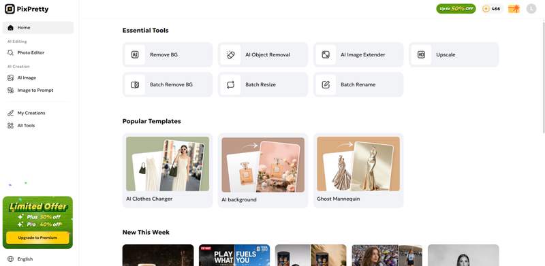Click the page vertical scrollbar

click(x=544, y=77)
